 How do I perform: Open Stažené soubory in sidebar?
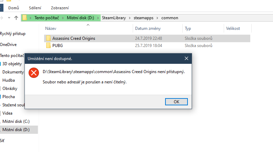(x=13, y=105)
